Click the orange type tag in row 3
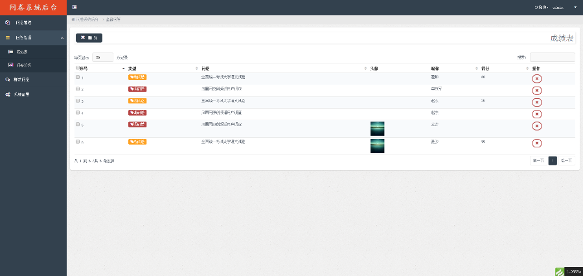The image size is (583, 276). (x=137, y=101)
